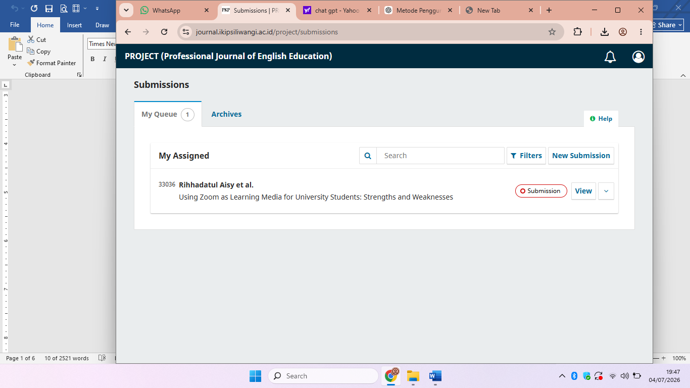This screenshot has width=690, height=388.
Task: Switch to WhatsApp browser tab
Action: click(x=176, y=10)
